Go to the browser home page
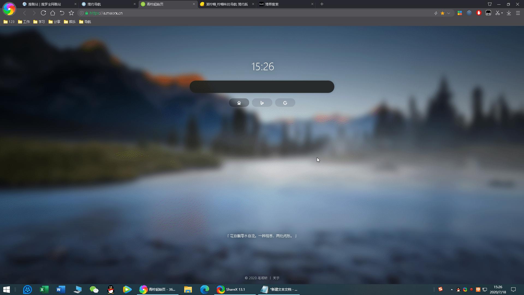This screenshot has height=295, width=524. [x=53, y=13]
